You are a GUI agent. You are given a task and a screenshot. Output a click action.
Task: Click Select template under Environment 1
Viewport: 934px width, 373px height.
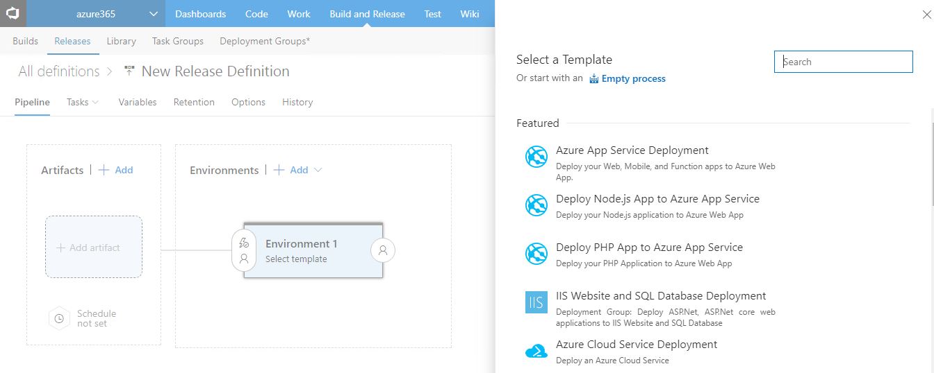[296, 259]
